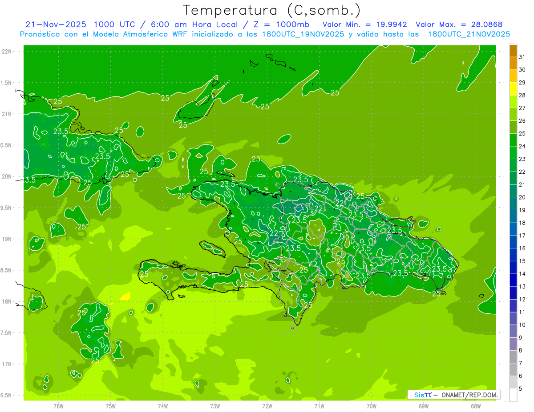
Task: Click the '76W' longitude axis label
Action: pyautogui.click(x=58, y=406)
